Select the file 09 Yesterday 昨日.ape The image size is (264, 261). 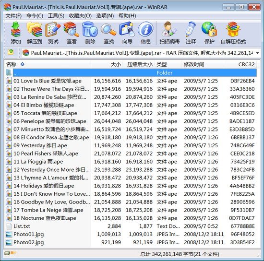tap(40, 145)
